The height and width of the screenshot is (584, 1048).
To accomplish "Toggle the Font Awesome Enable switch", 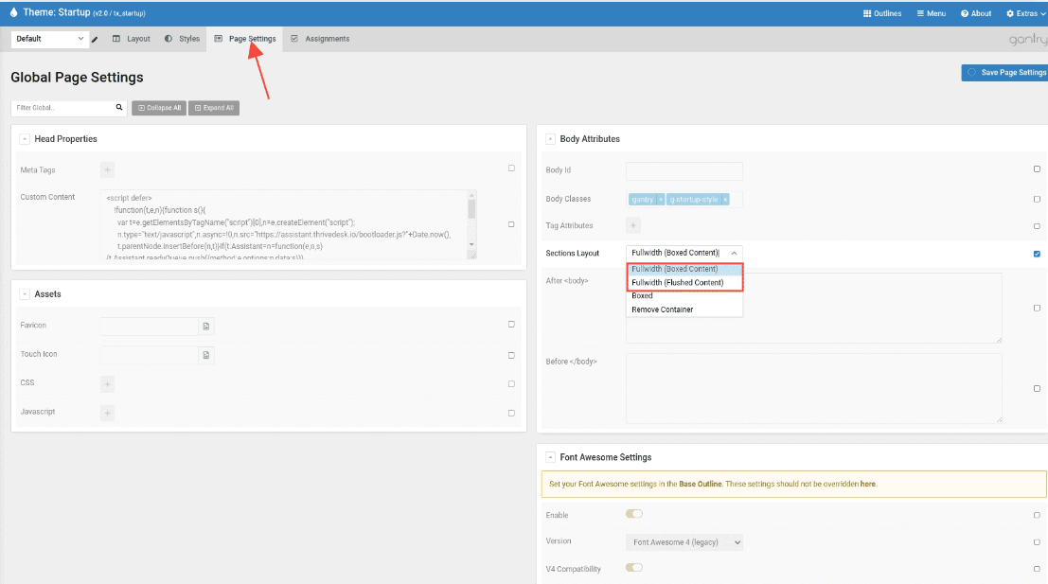I will [633, 514].
